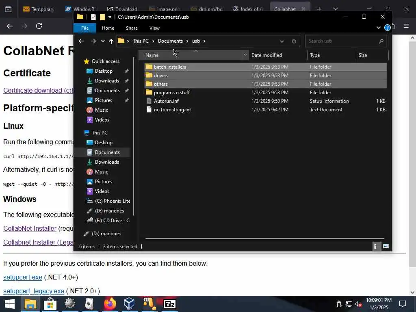Click the Properties quick access toolbar icon
Image resolution: width=416 pixels, height=312 pixels.
pos(93,17)
